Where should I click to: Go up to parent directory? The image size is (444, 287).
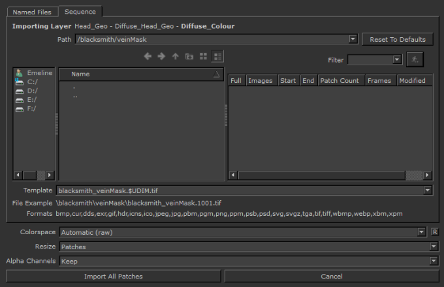(x=175, y=57)
